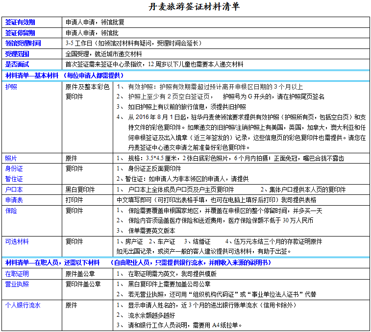The width and height of the screenshot is (371, 332).
Task: Click the 若无营业执照 alternative documents line
Action: point(216,294)
